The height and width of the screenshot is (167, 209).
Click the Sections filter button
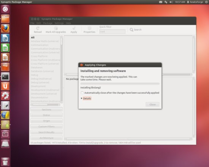46,110
